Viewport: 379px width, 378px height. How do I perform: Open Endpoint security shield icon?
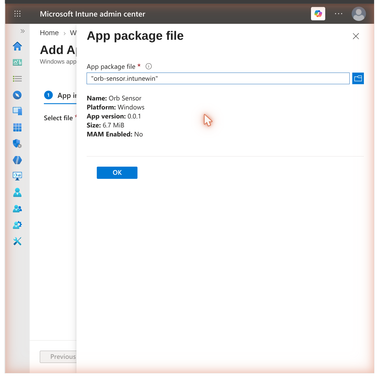click(x=17, y=143)
